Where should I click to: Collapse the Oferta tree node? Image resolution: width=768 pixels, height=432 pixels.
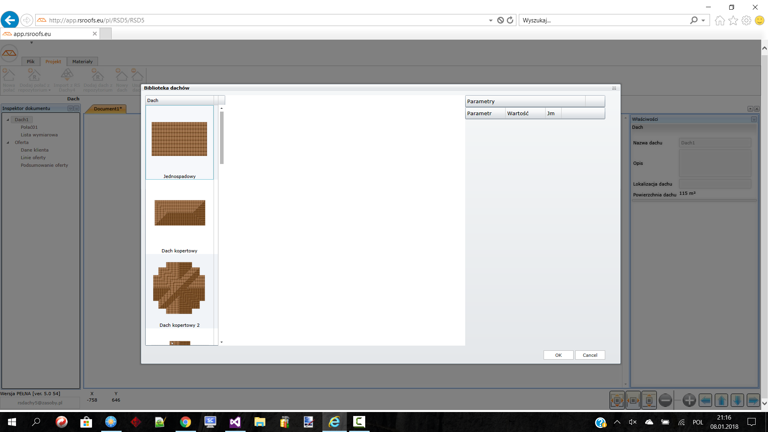click(8, 142)
